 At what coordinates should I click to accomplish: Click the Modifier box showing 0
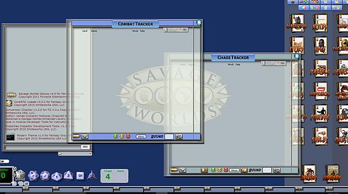point(6,175)
